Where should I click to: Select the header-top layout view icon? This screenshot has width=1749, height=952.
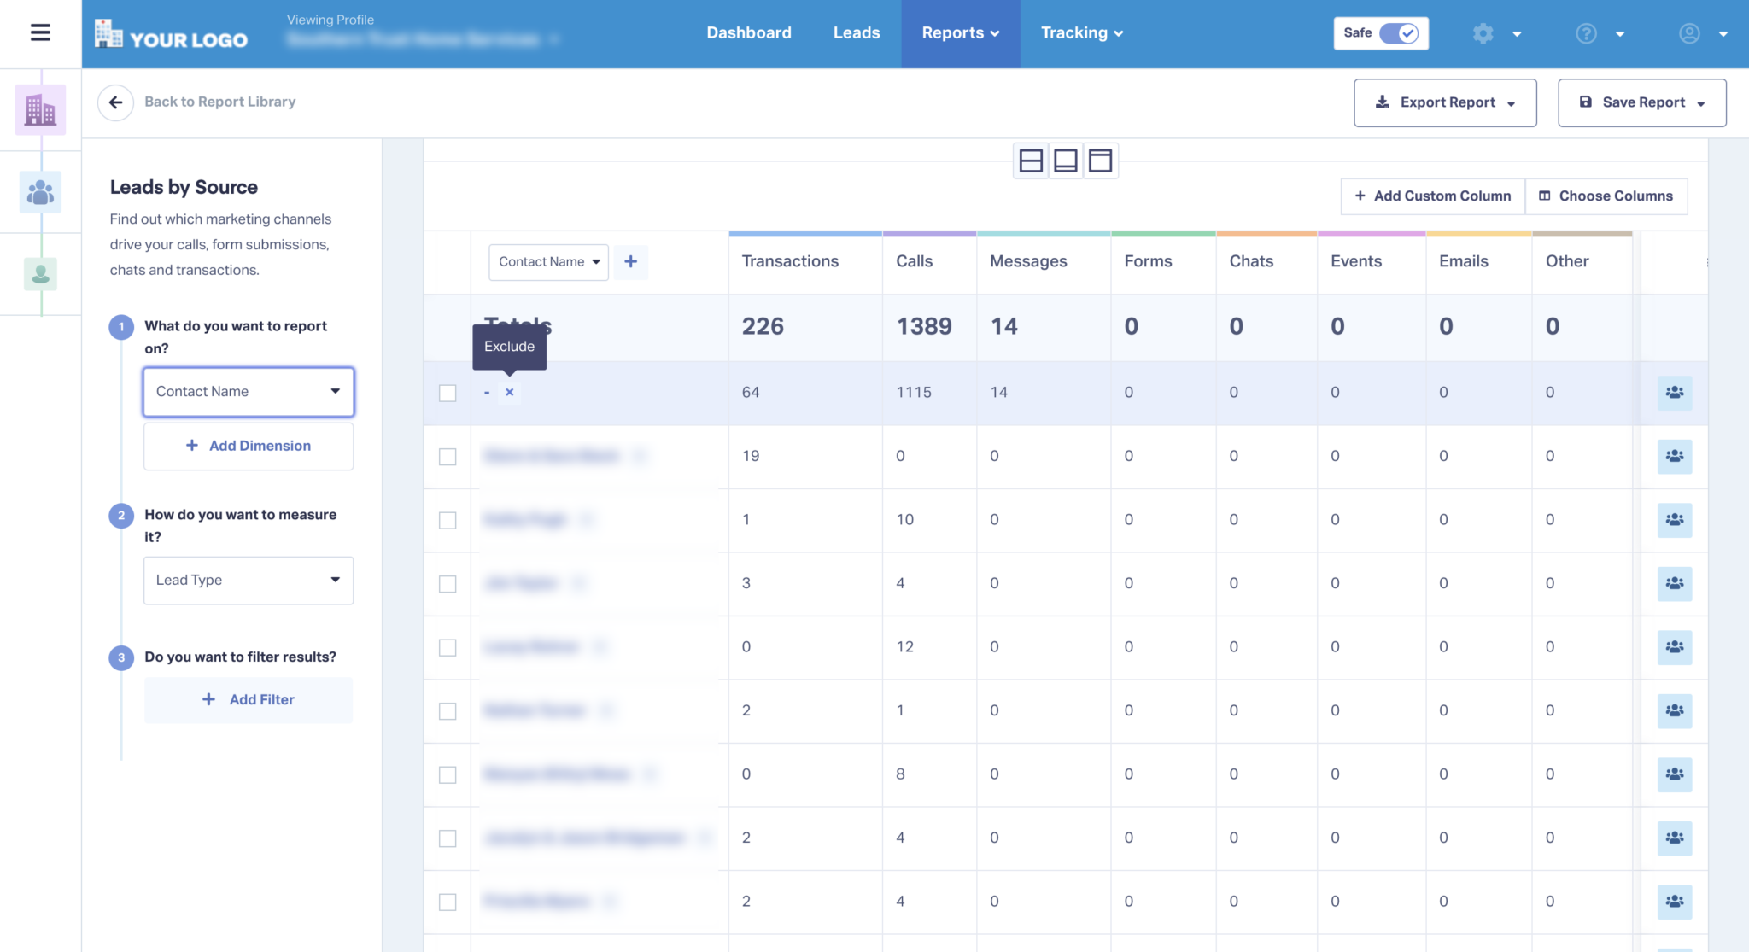[1100, 160]
